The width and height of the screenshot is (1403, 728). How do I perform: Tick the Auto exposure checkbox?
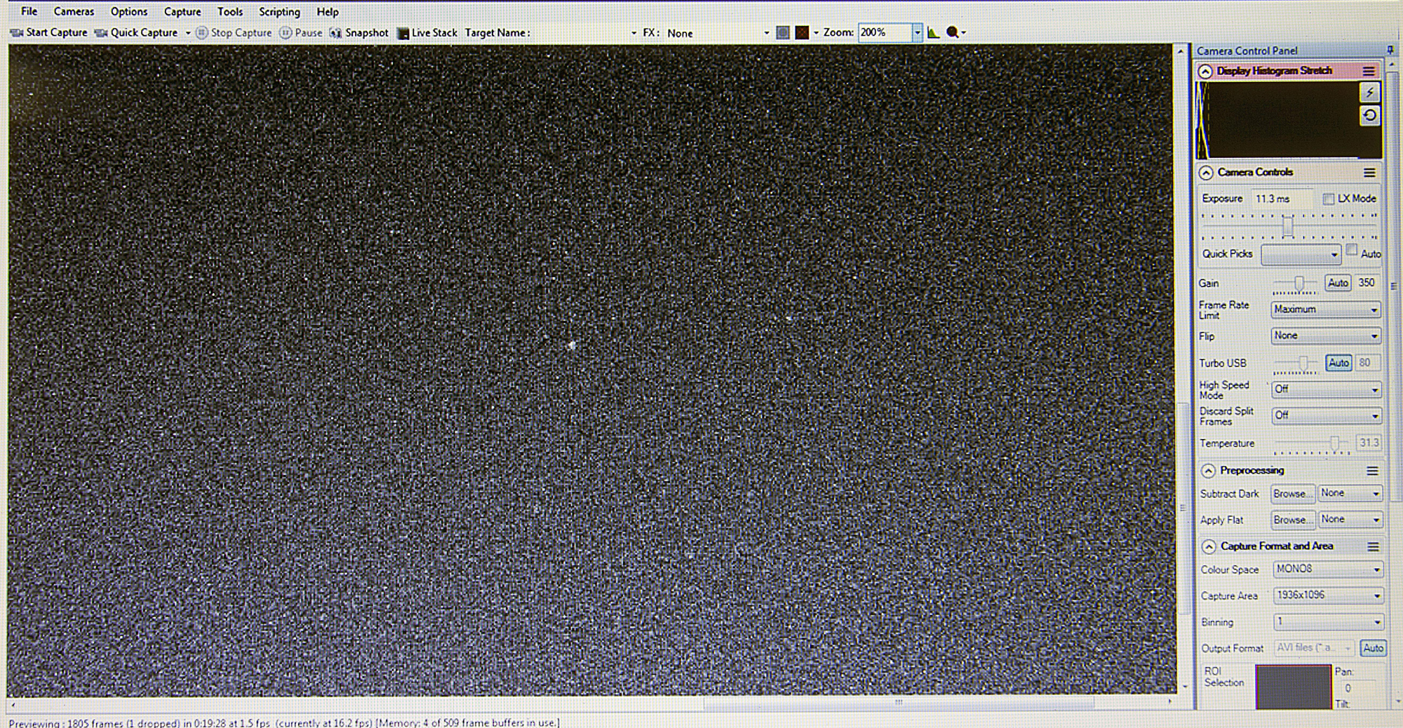[1352, 251]
